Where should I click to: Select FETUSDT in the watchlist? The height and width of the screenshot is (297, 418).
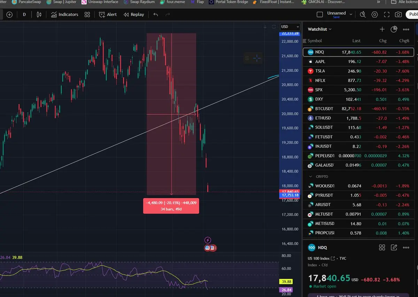[x=358, y=137]
